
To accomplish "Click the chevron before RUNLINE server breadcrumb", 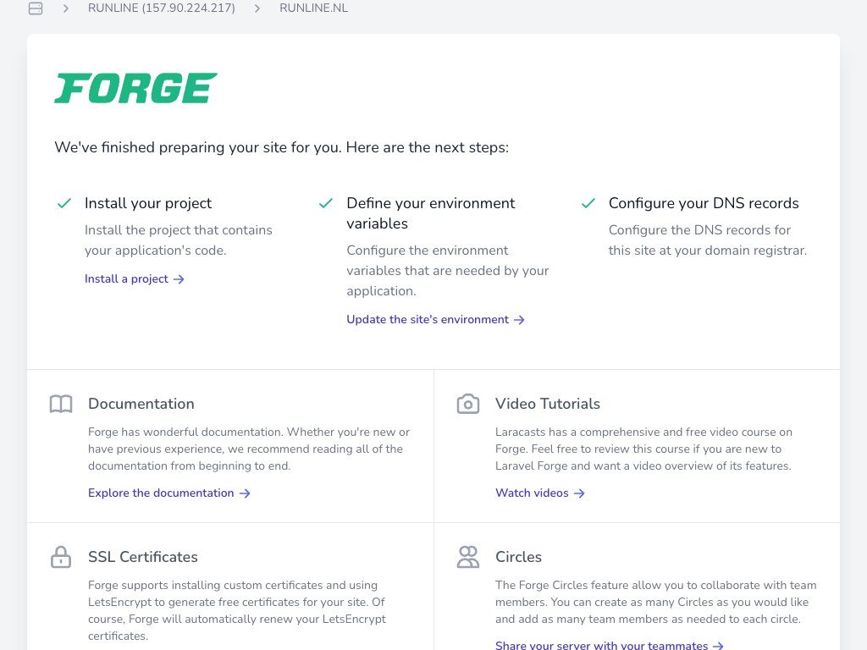I will [x=66, y=8].
